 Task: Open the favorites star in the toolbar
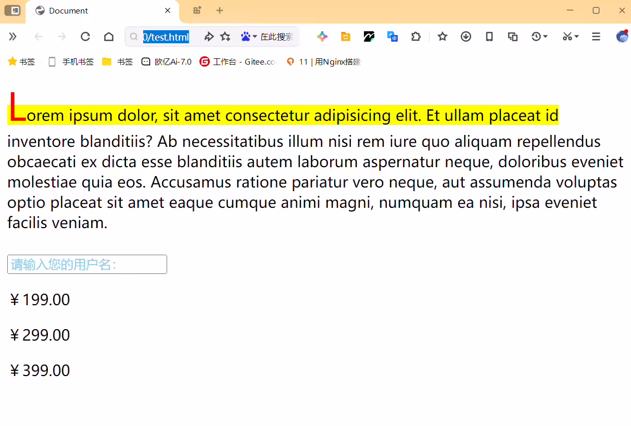(x=443, y=36)
